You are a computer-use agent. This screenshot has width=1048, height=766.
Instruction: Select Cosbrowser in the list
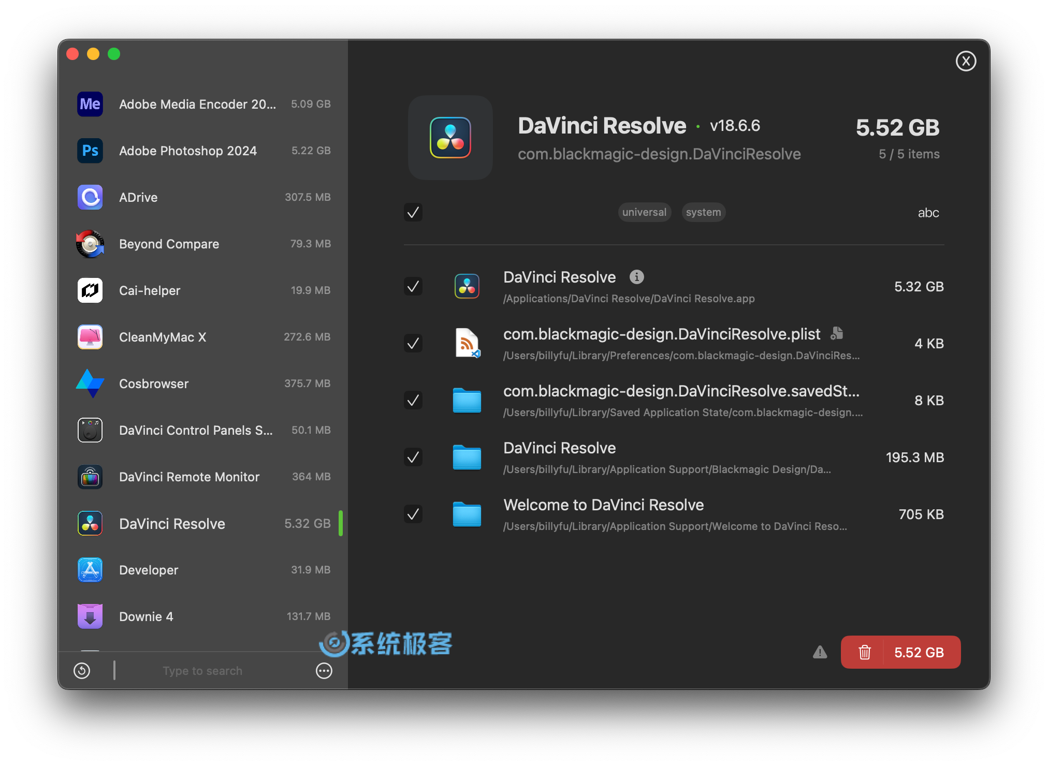pos(203,384)
